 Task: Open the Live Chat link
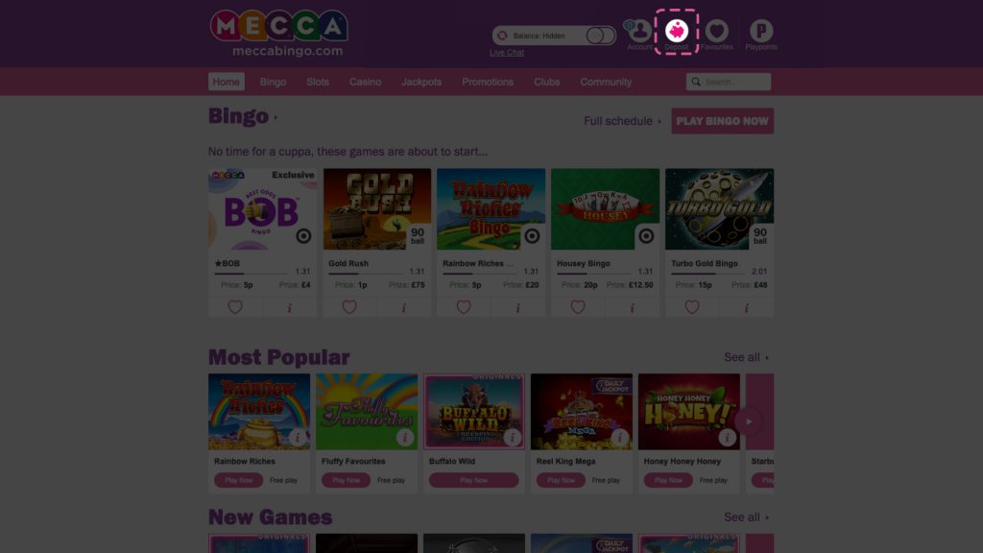tap(507, 53)
